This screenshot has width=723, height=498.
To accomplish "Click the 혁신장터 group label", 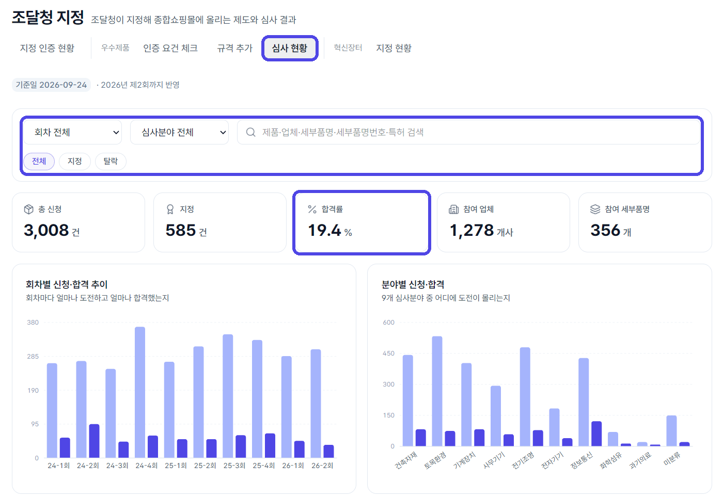I will pyautogui.click(x=348, y=47).
